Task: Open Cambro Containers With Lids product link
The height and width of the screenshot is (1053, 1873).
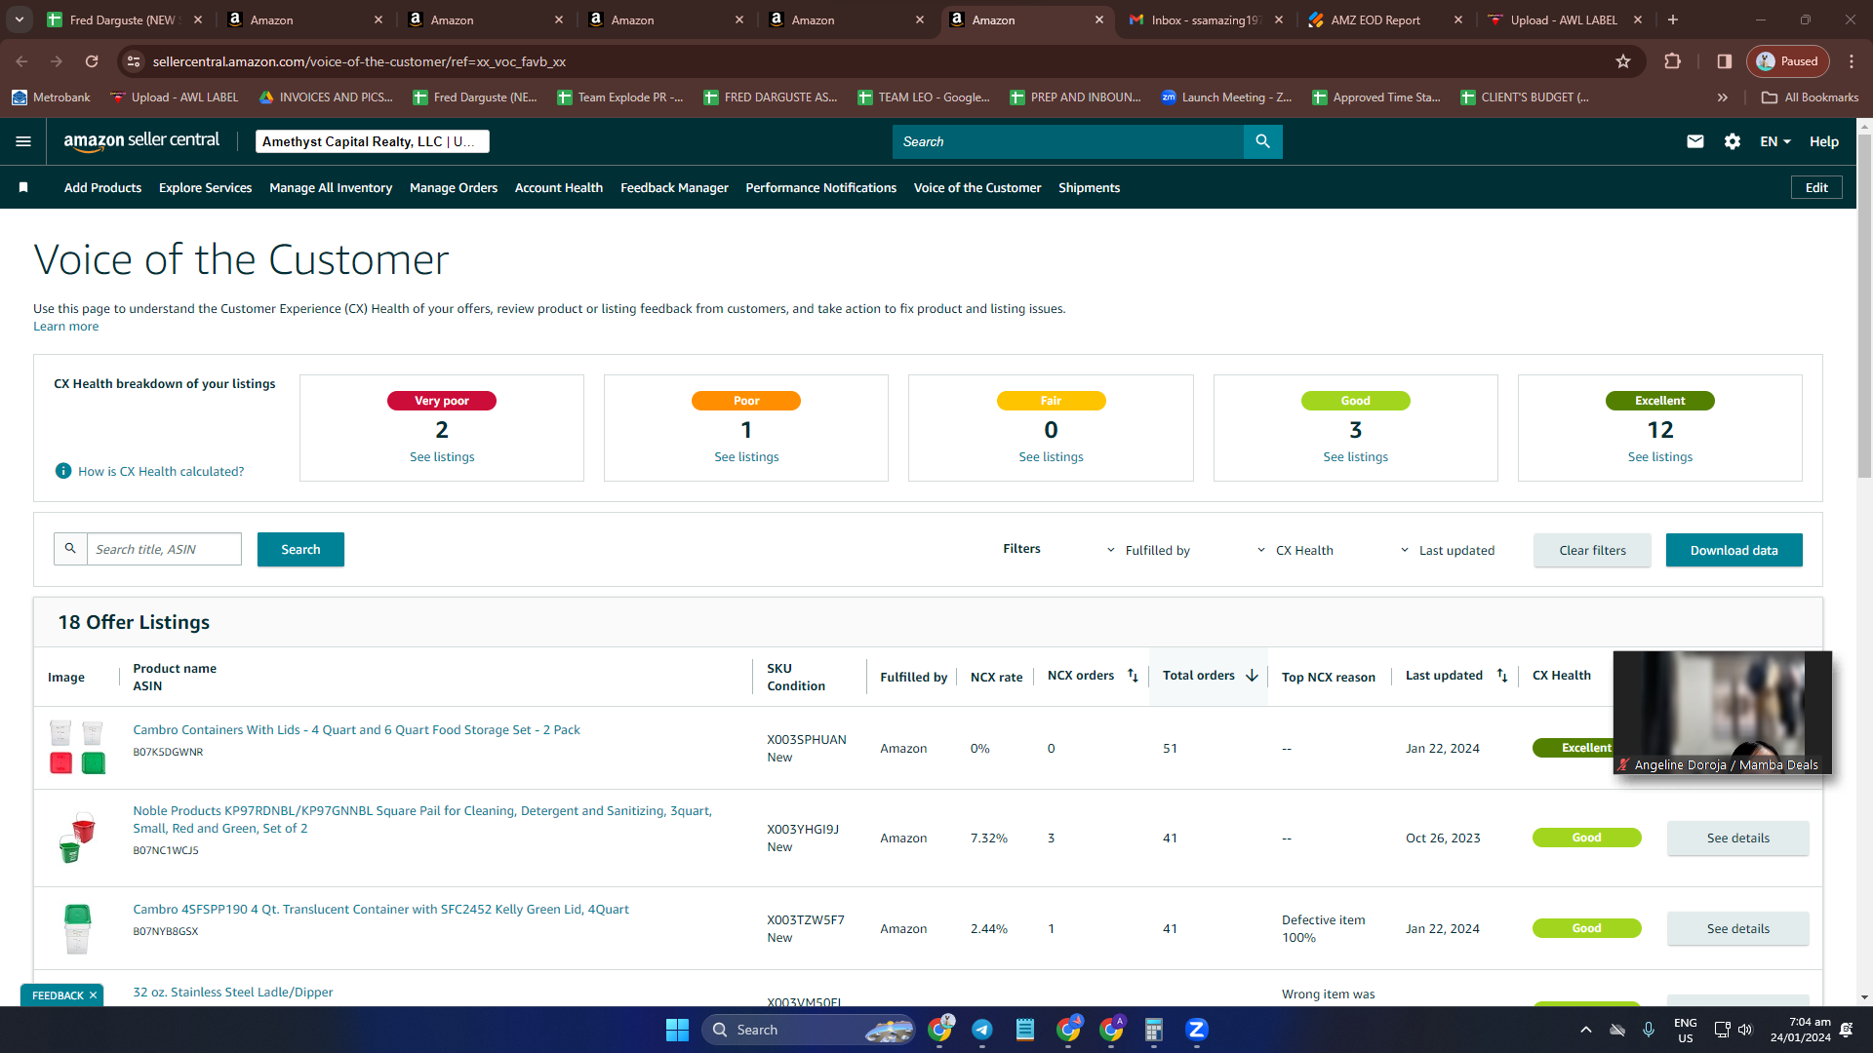Action: click(356, 729)
